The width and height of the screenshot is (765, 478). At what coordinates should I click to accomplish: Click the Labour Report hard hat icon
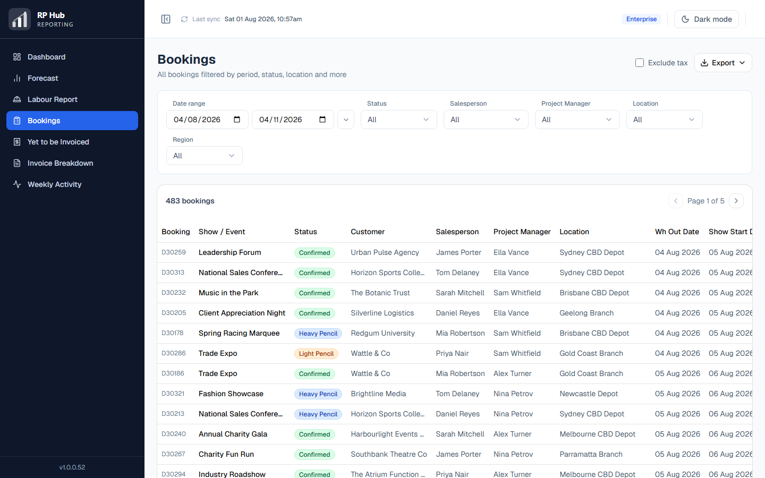(17, 99)
